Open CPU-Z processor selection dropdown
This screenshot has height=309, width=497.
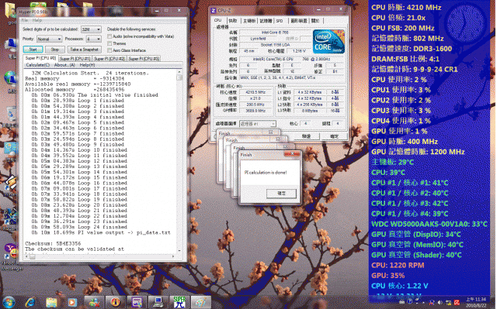[257, 124]
